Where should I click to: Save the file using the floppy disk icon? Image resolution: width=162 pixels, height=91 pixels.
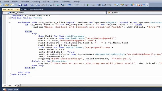(x=20, y=5)
